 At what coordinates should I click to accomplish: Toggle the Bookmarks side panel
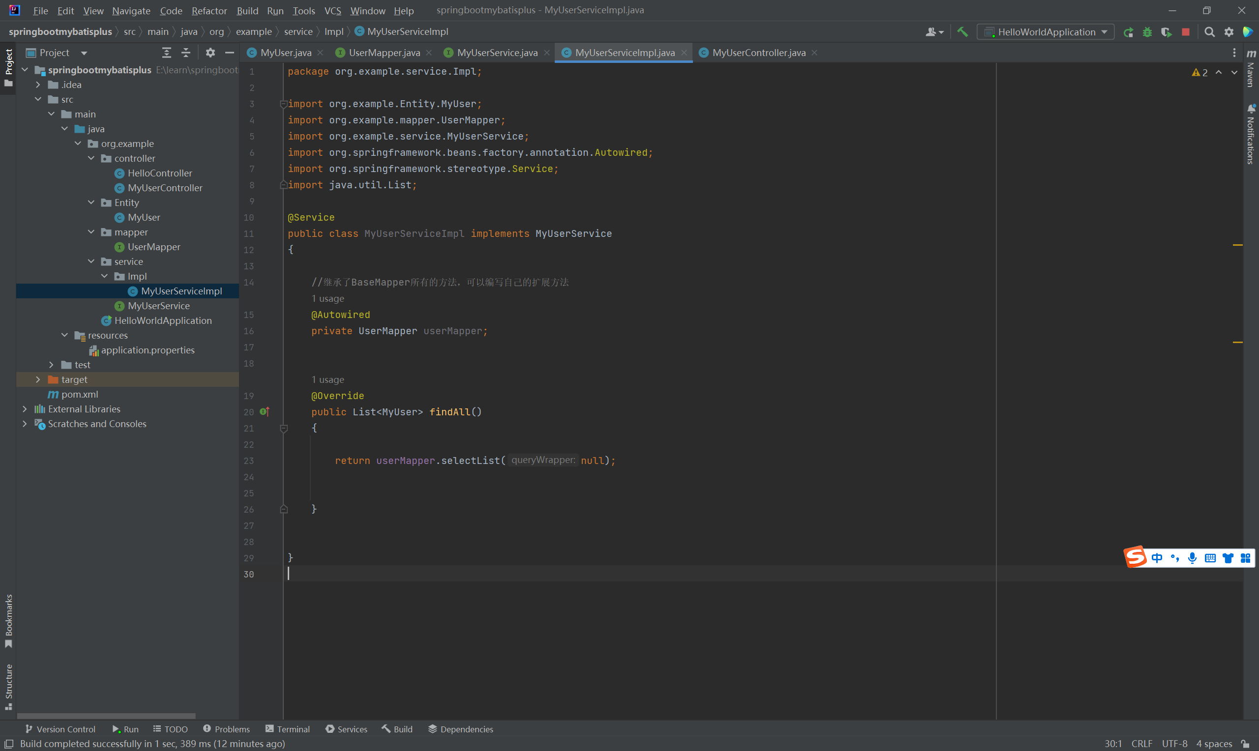[x=8, y=619]
